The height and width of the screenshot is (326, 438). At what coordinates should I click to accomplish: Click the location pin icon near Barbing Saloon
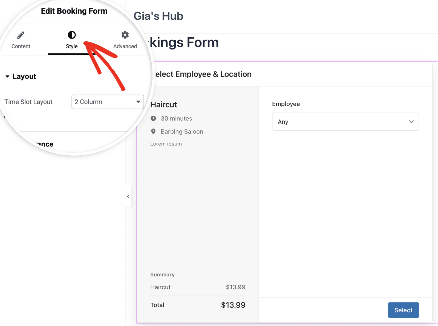click(154, 131)
